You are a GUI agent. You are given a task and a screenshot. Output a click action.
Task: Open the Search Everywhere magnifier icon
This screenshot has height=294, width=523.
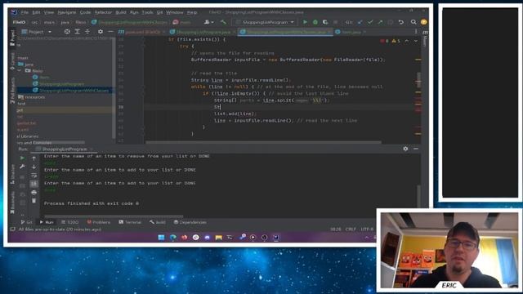pos(413,22)
